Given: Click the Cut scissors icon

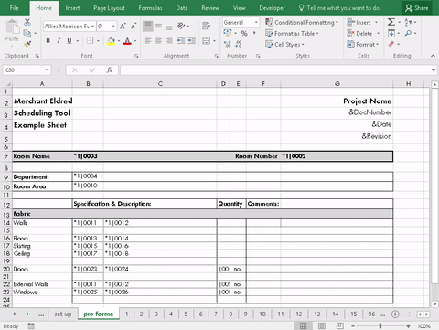Looking at the screenshot, I should pyautogui.click(x=27, y=22).
